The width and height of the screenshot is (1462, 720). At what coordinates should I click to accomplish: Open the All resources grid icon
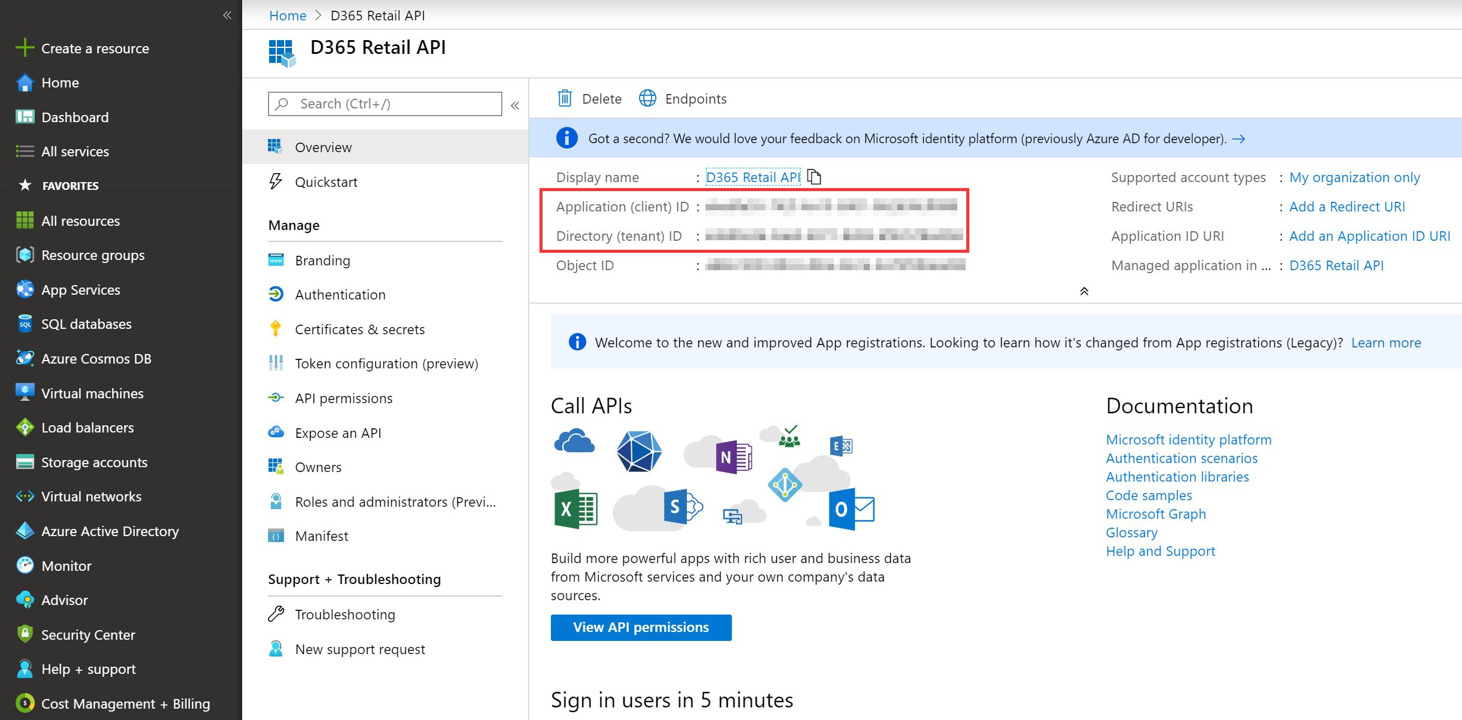coord(25,220)
